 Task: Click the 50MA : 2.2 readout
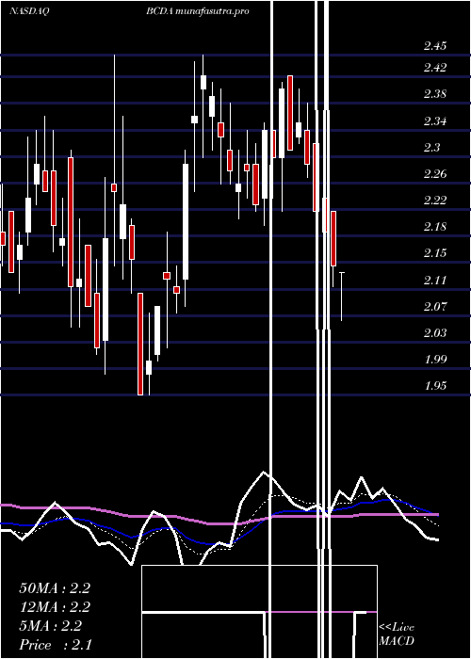[x=55, y=588]
